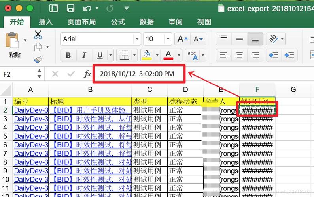Open text orientation dropdown arrow

(x=282, y=39)
